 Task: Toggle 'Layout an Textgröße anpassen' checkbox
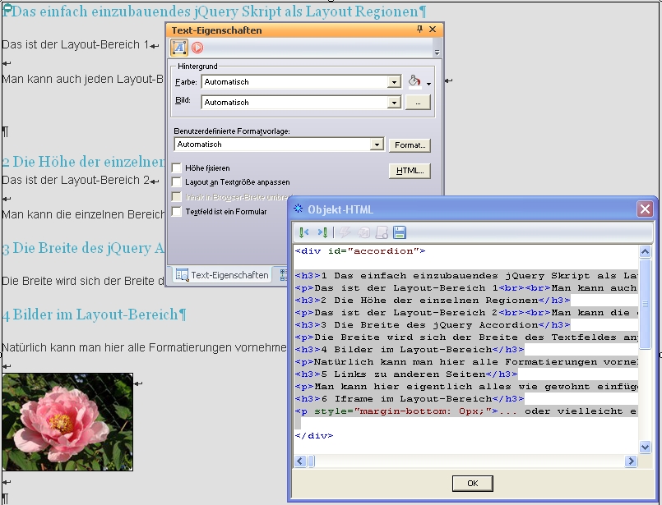click(177, 182)
